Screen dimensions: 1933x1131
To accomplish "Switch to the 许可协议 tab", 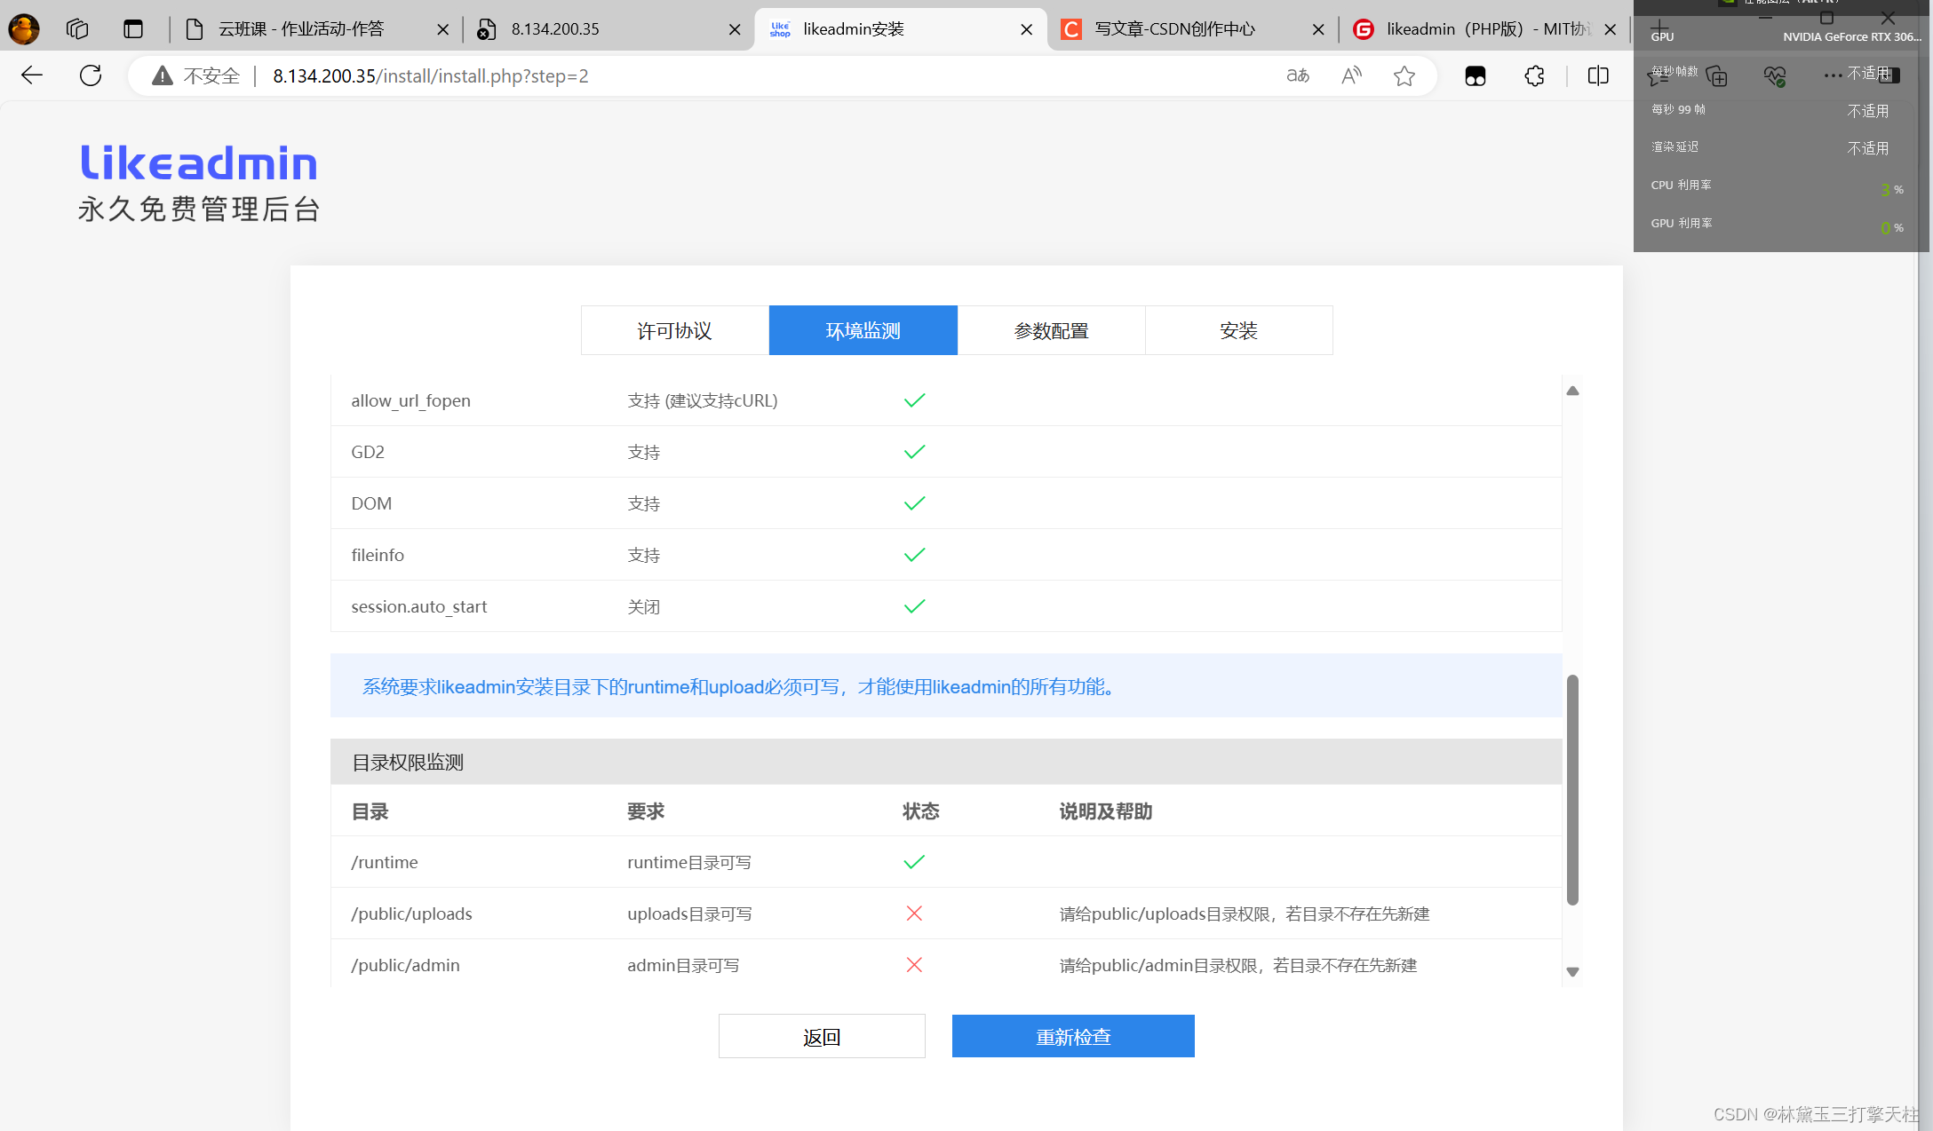I will click(674, 330).
